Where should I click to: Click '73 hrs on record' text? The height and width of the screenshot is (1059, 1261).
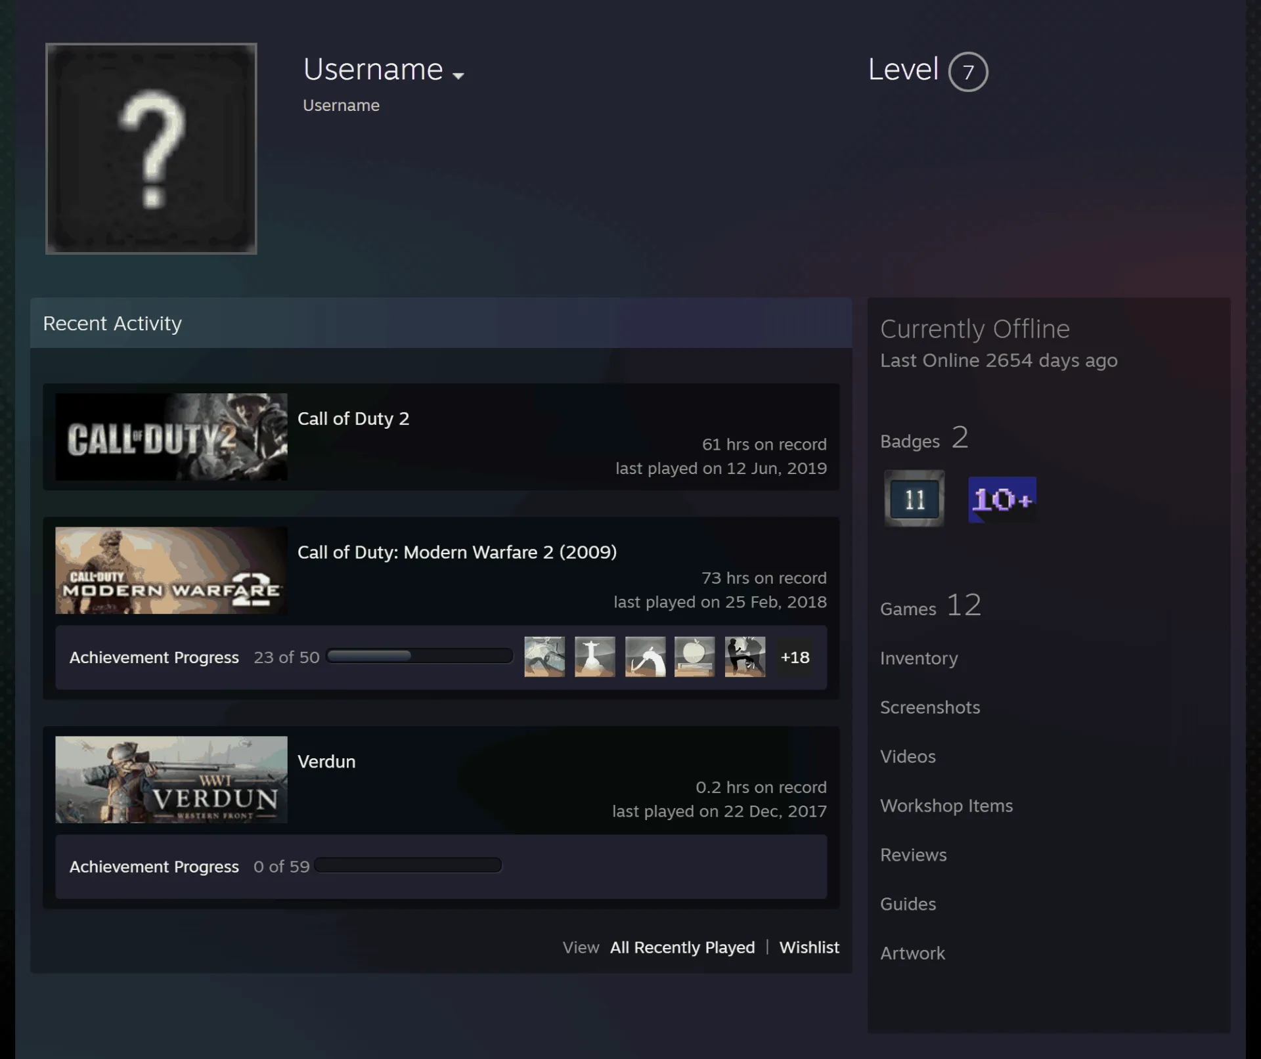pos(764,578)
